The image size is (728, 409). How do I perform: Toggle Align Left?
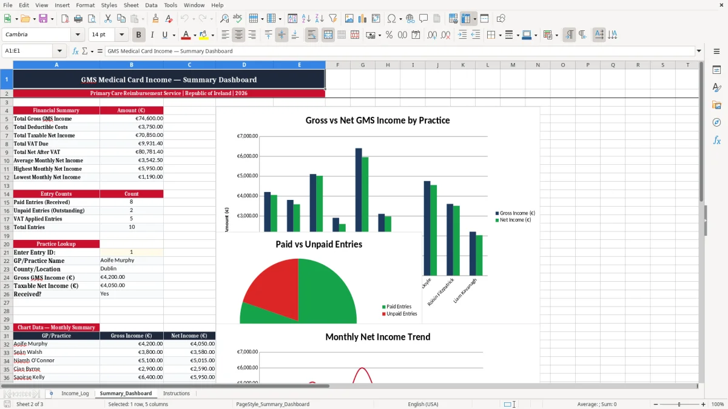click(225, 35)
